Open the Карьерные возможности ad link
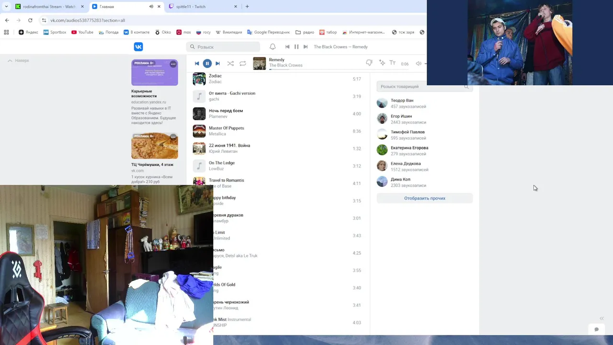The height and width of the screenshot is (345, 613). [x=144, y=93]
